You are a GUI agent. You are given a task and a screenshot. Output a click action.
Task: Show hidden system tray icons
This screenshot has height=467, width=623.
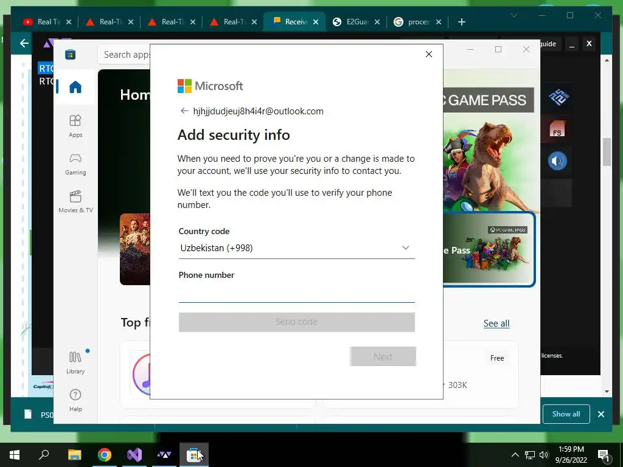coord(515,455)
